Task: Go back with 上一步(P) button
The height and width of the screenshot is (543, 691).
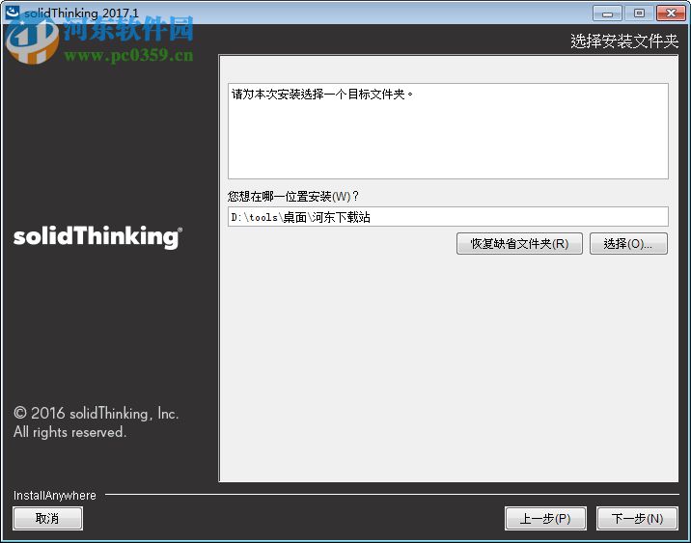Action: 545,518
